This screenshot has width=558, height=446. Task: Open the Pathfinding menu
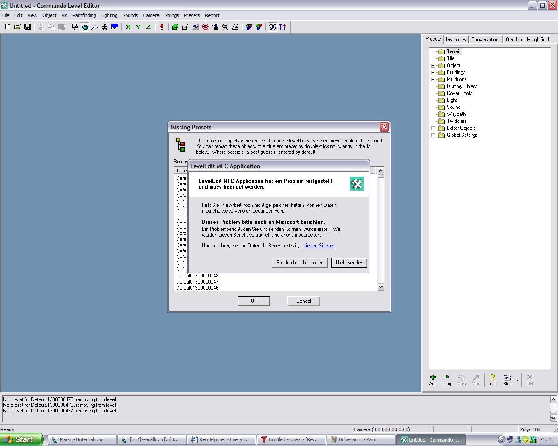(x=84, y=15)
